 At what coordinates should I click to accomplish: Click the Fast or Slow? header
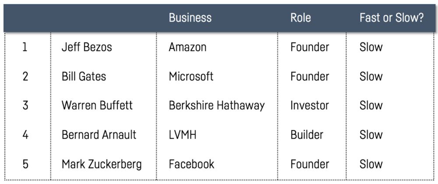point(392,18)
